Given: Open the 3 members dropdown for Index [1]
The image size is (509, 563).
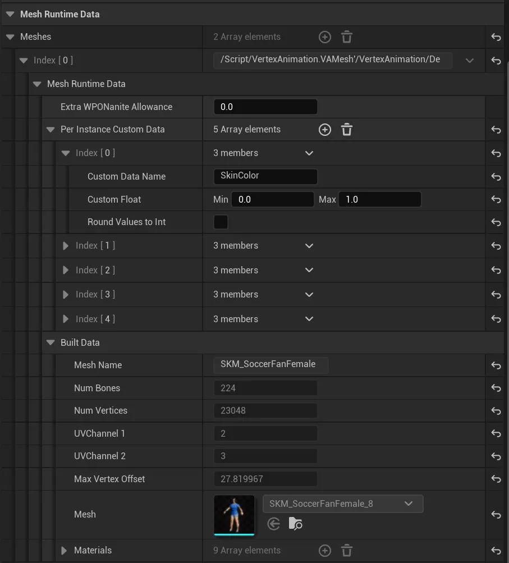Looking at the screenshot, I should click(x=309, y=245).
